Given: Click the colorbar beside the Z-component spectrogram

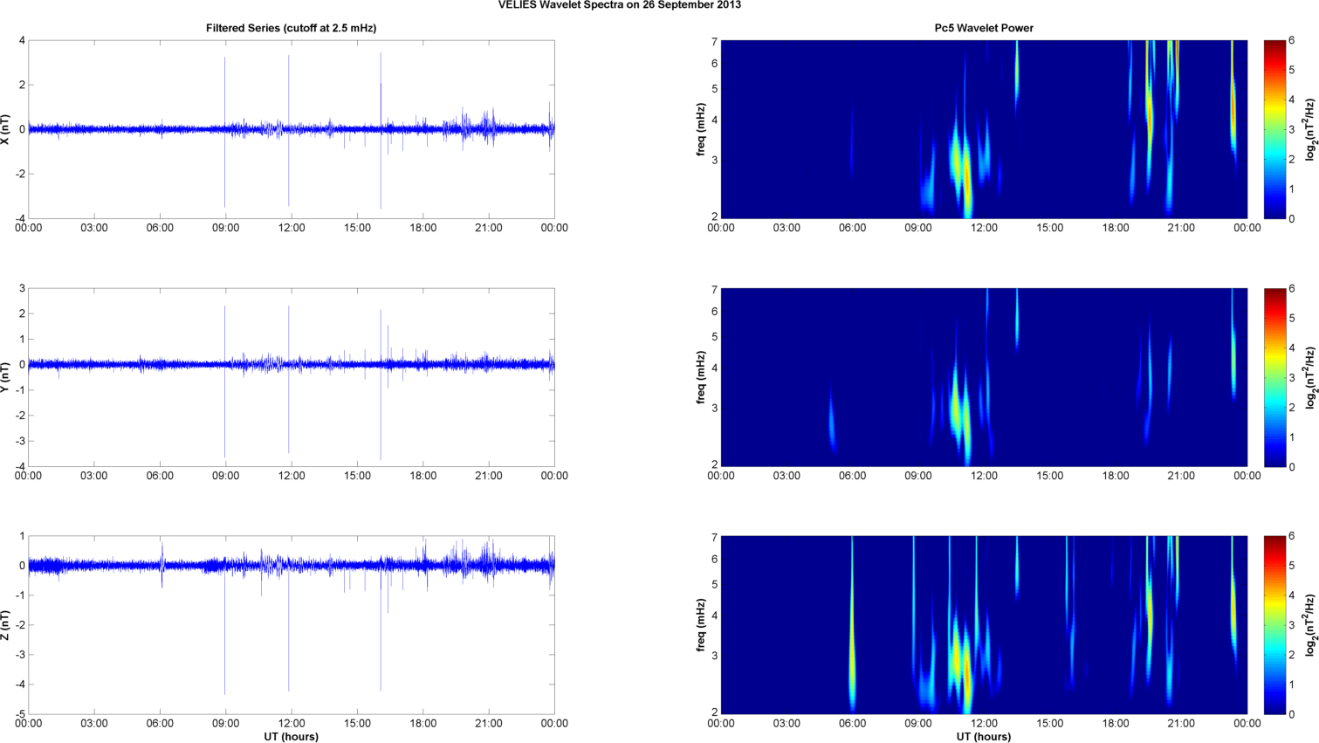Looking at the screenshot, I should pyautogui.click(x=1274, y=625).
